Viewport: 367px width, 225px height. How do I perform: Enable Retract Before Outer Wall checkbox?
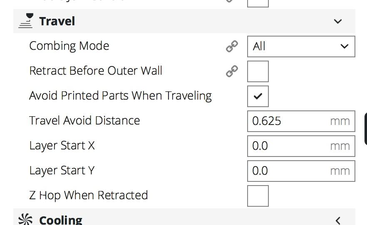tap(258, 71)
